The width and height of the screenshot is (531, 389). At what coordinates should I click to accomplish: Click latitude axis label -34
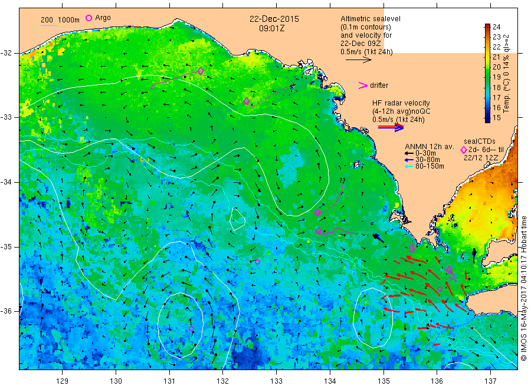(x=6, y=182)
